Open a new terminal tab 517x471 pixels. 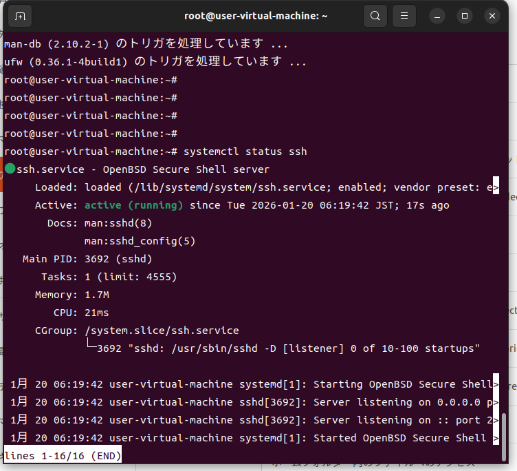21,16
